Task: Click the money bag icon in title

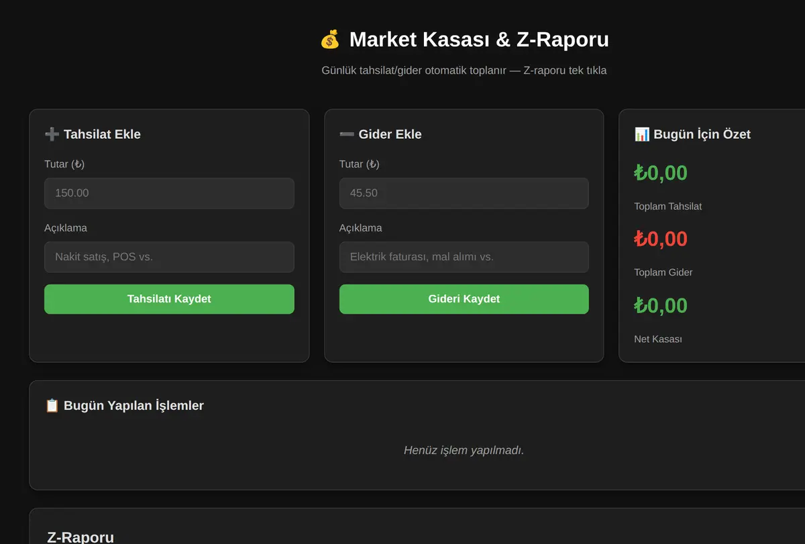Action: pos(330,40)
